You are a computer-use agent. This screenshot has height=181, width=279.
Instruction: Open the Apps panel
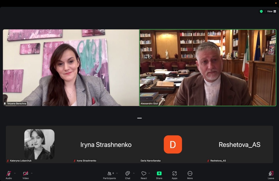click(x=175, y=174)
